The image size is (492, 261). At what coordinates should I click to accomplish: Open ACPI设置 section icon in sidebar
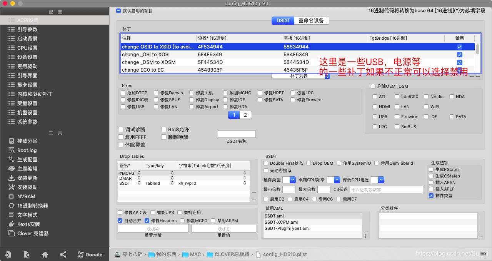(11, 20)
